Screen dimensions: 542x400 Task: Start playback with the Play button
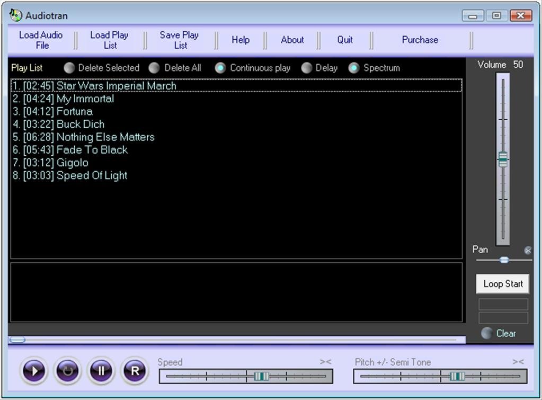34,371
